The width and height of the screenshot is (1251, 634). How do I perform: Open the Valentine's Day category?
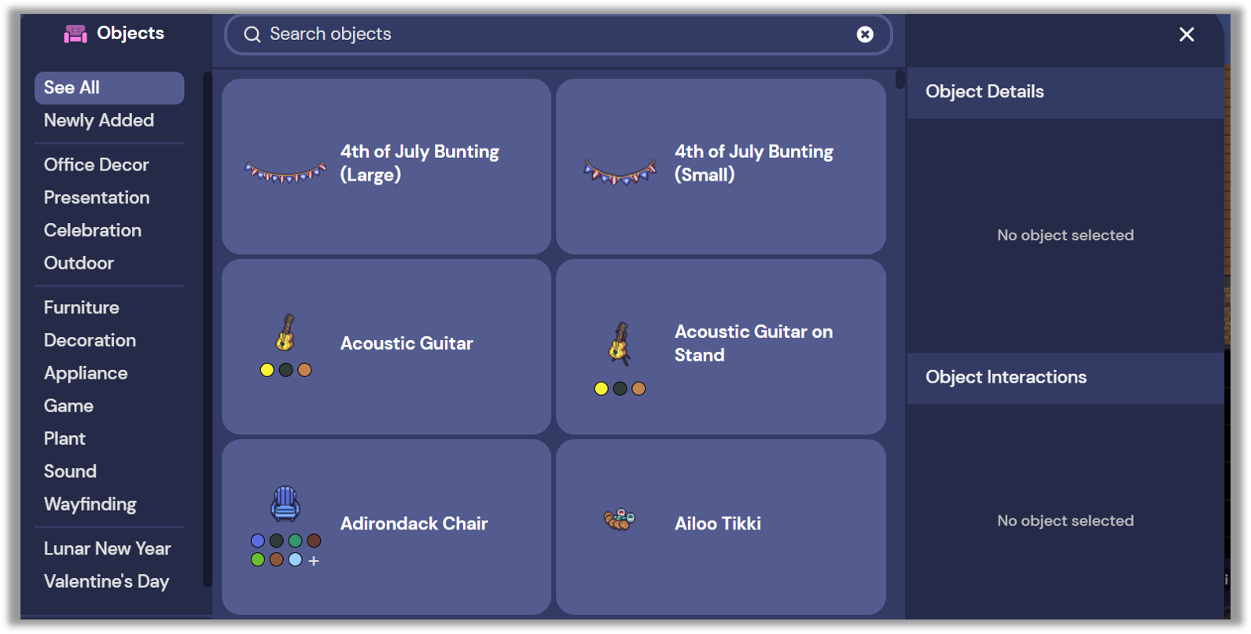(107, 581)
